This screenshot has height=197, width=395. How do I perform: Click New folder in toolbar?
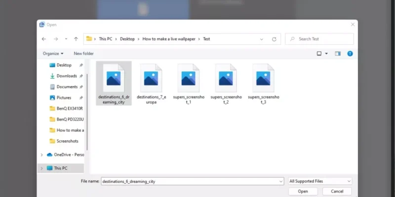83,53
